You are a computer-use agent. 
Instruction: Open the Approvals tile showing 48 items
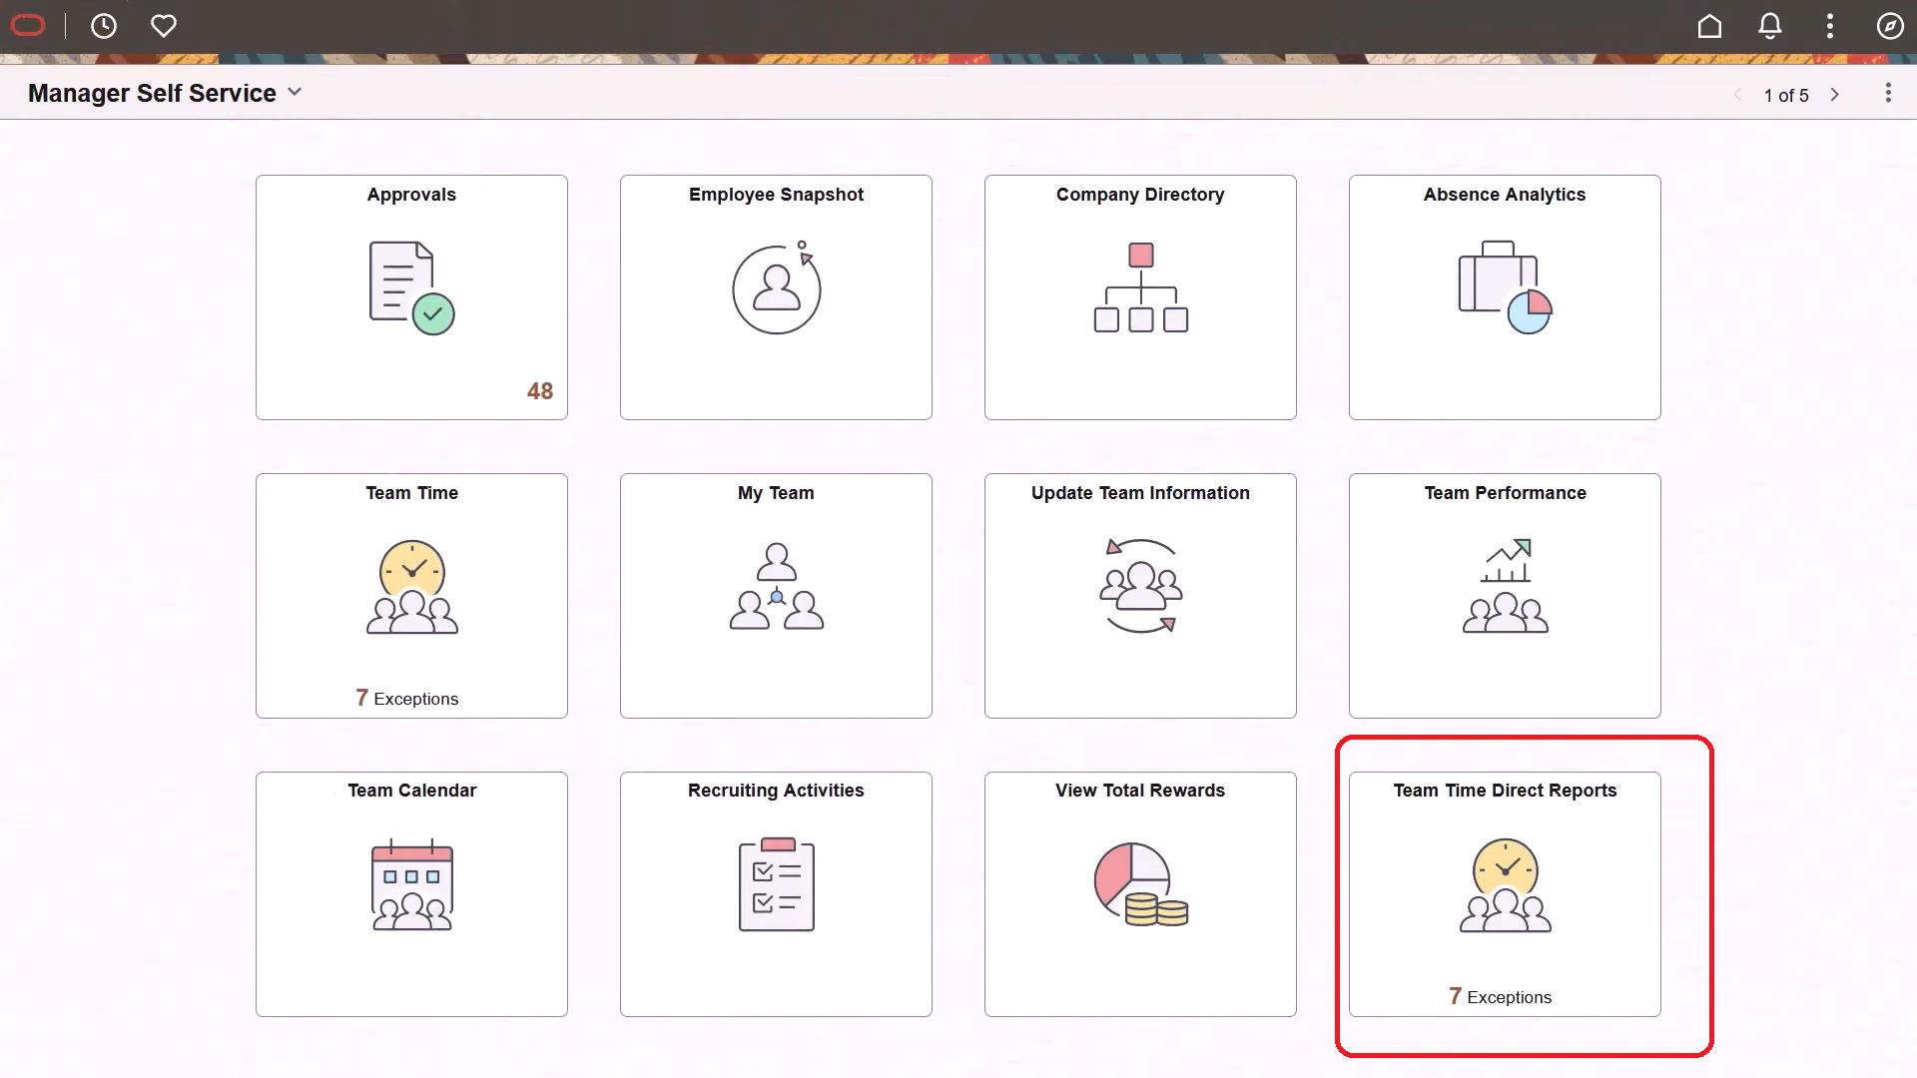click(410, 296)
